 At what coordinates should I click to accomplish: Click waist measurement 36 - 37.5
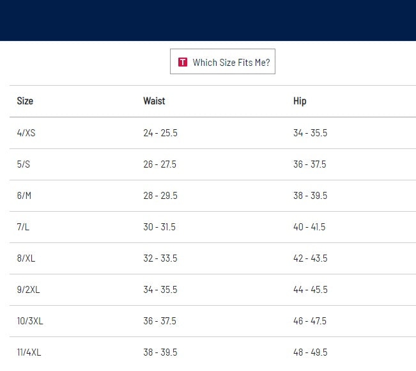[160, 321]
